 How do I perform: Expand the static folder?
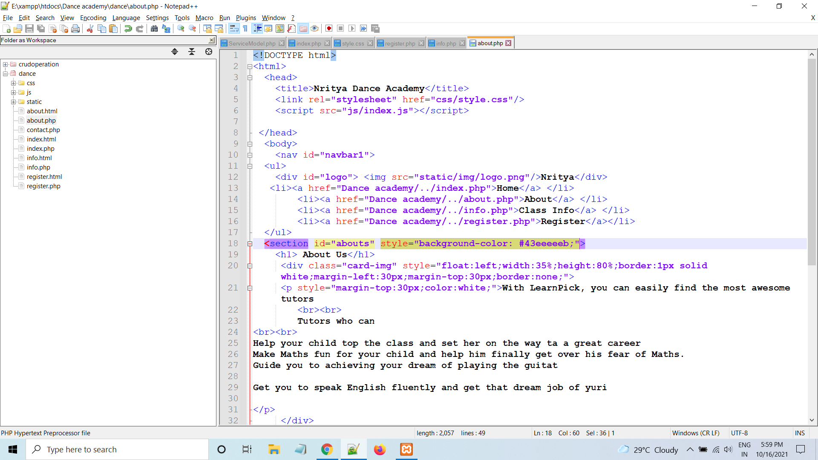[x=14, y=102]
